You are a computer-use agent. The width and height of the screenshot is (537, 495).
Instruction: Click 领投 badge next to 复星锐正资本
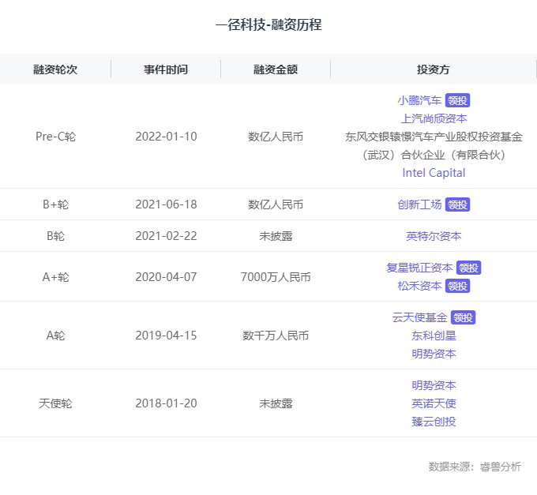click(x=468, y=268)
